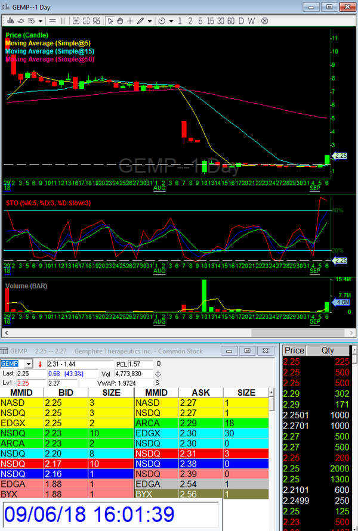This screenshot has height=531, width=358.
Task: Activate the hand pan tool
Action: 119,21
